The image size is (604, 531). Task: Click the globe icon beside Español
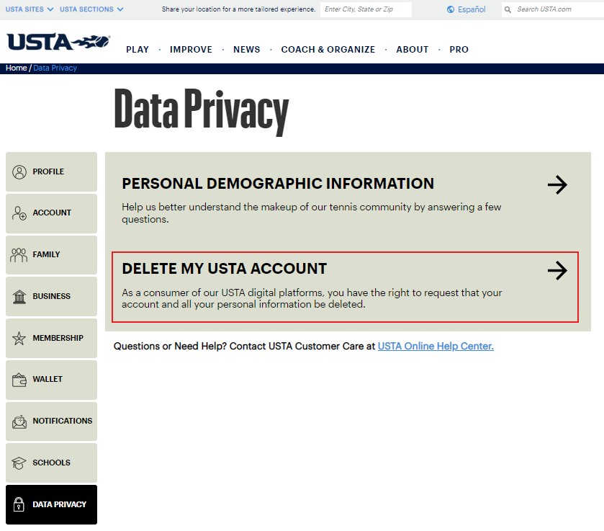tap(451, 9)
